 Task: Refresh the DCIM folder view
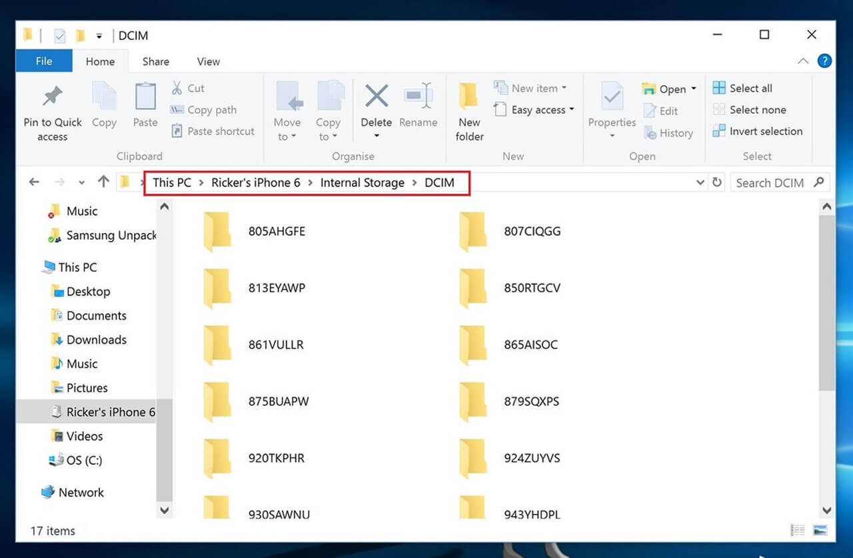(717, 182)
